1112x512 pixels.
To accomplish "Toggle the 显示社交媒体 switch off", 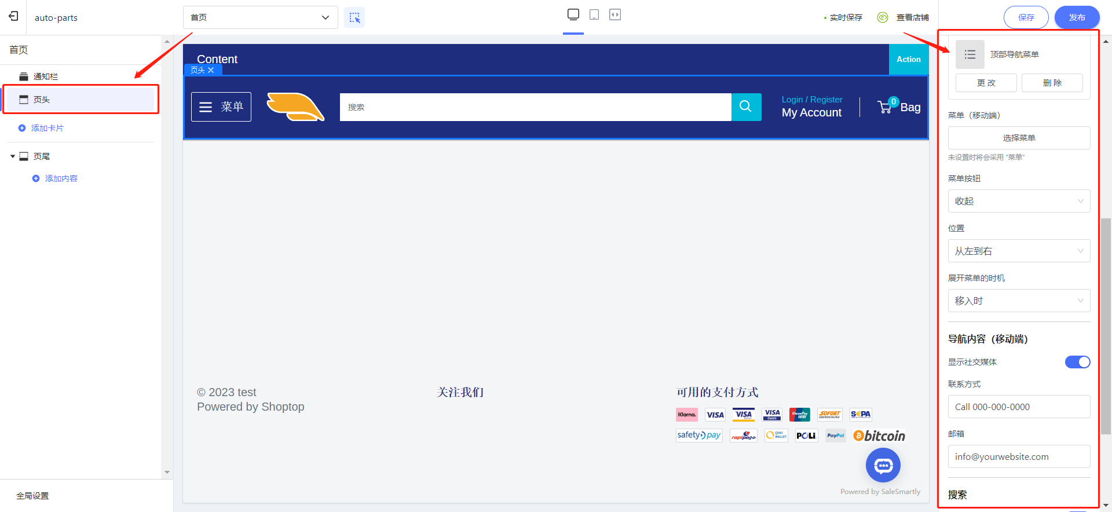I will coord(1077,362).
